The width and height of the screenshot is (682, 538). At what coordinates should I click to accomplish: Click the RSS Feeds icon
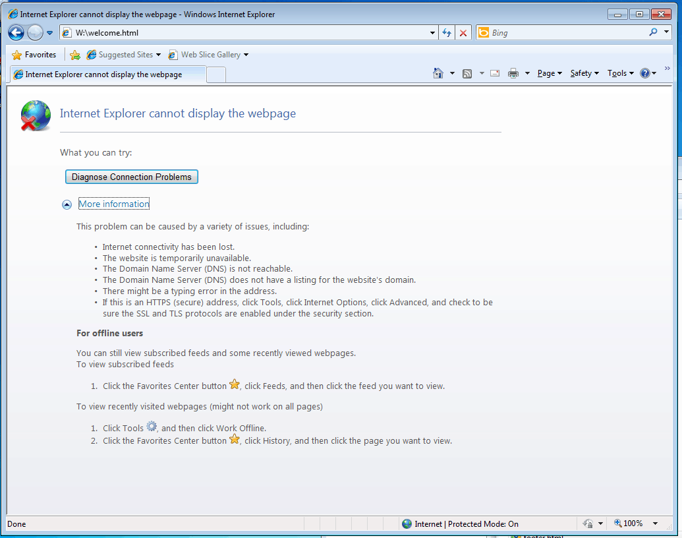point(467,74)
